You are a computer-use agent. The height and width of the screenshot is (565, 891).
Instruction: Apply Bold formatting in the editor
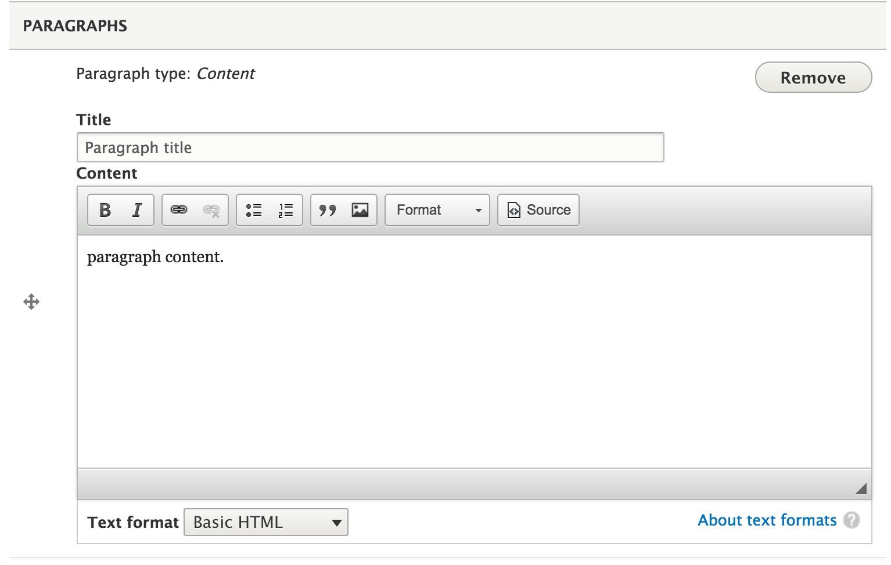(105, 210)
